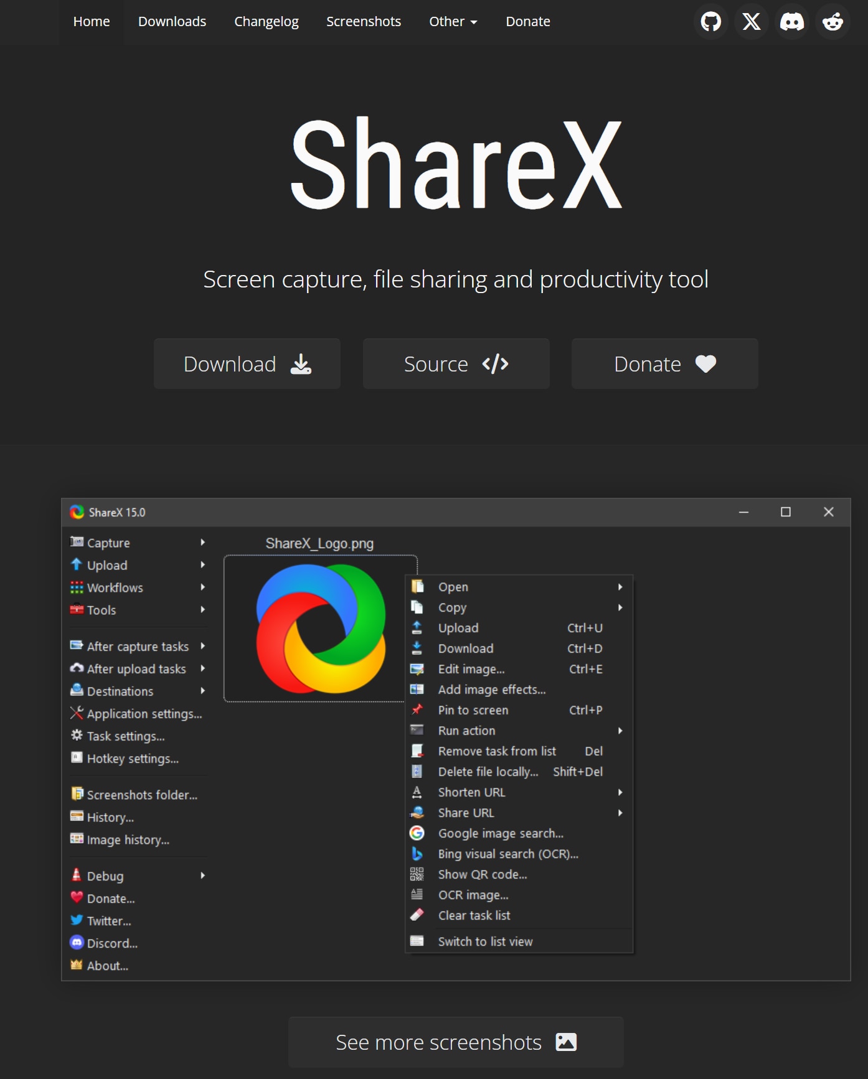Click the Pin to screen pin icon
This screenshot has height=1079, width=868.
(417, 709)
